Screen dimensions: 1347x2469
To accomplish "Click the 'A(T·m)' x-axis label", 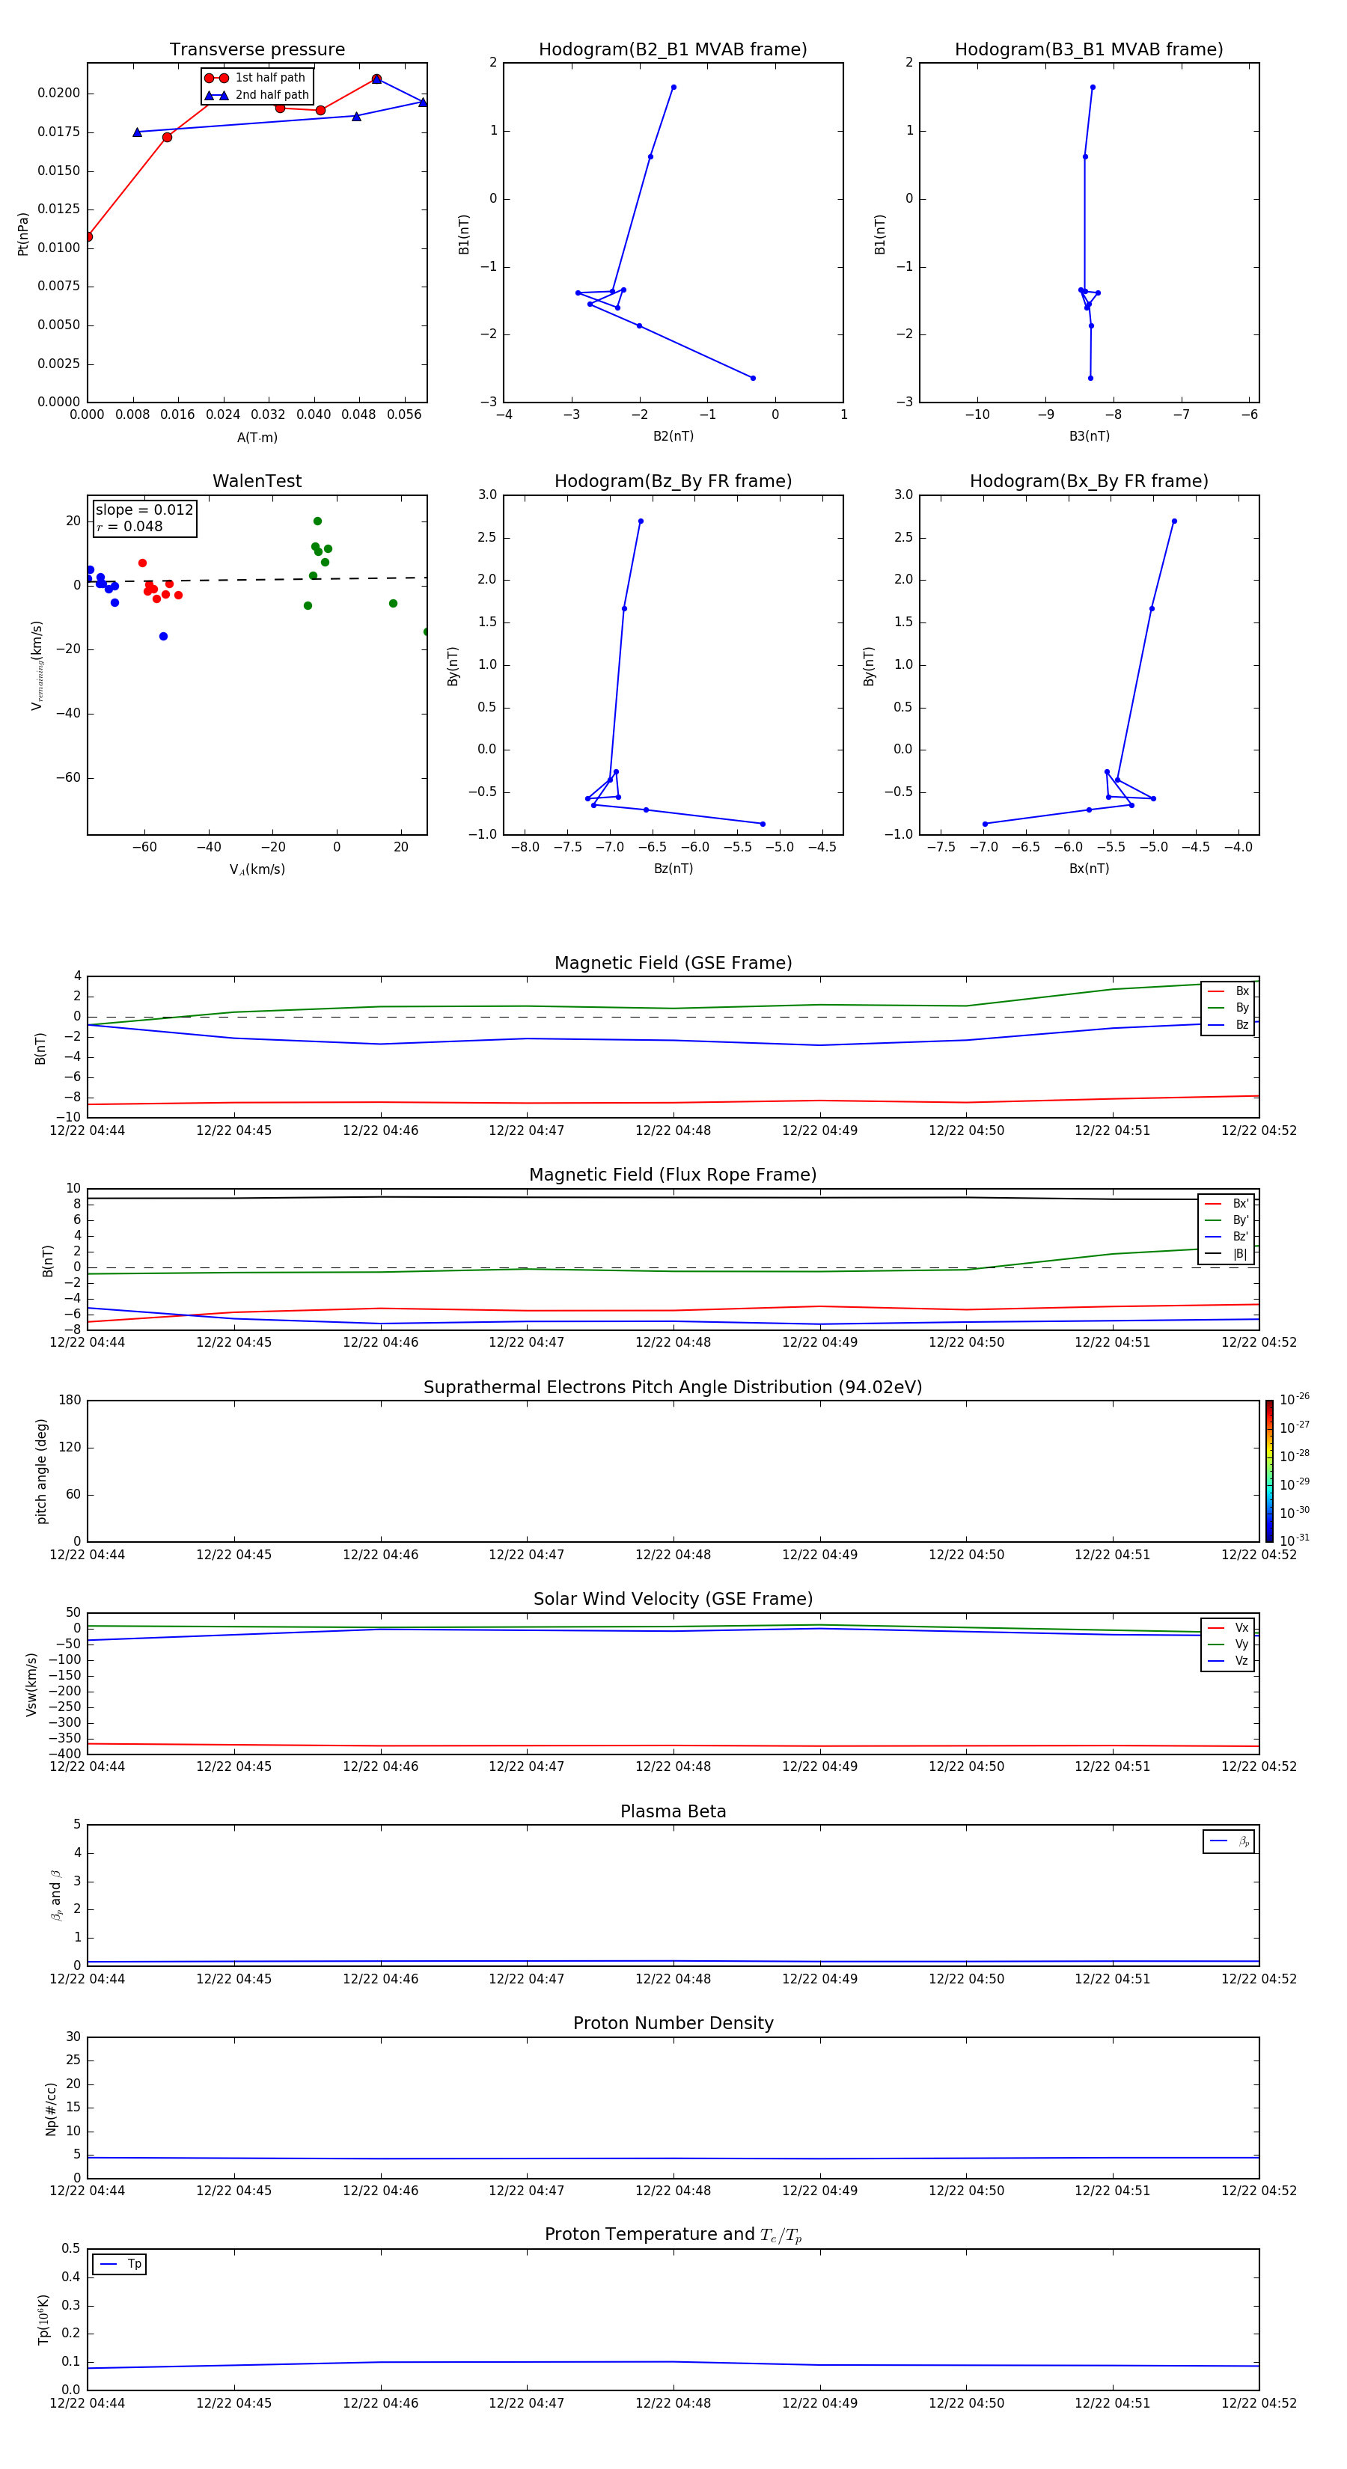I will (257, 438).
